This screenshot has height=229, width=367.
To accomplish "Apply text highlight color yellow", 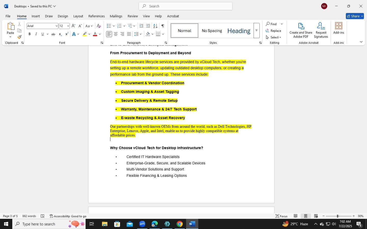I will 85,34.
